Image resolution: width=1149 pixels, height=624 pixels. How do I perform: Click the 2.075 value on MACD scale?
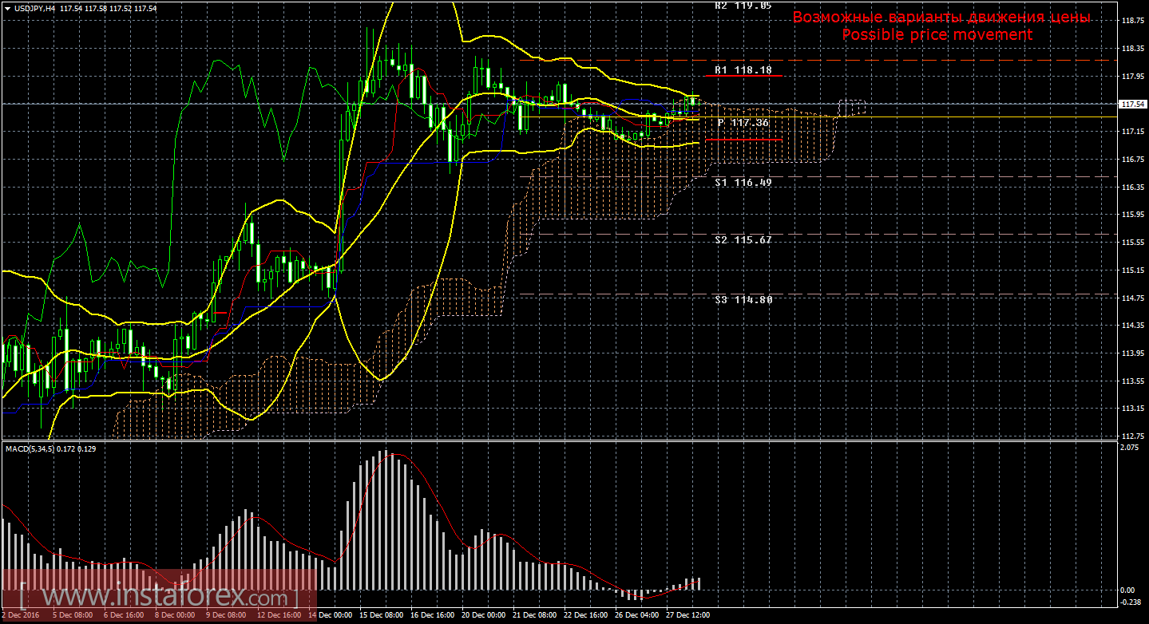[x=1129, y=448]
